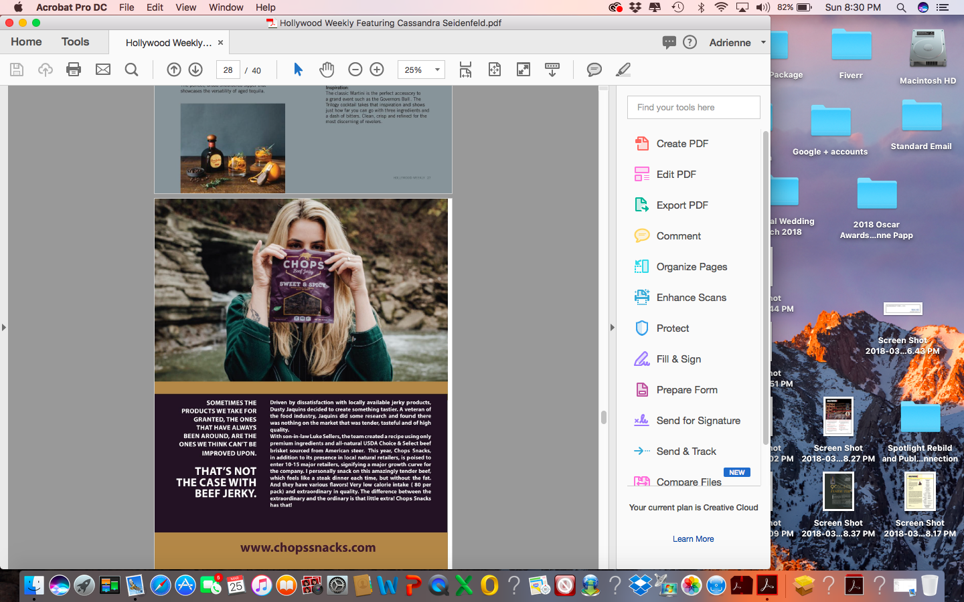
Task: Open Spotlight search in menu bar
Action: click(901, 7)
